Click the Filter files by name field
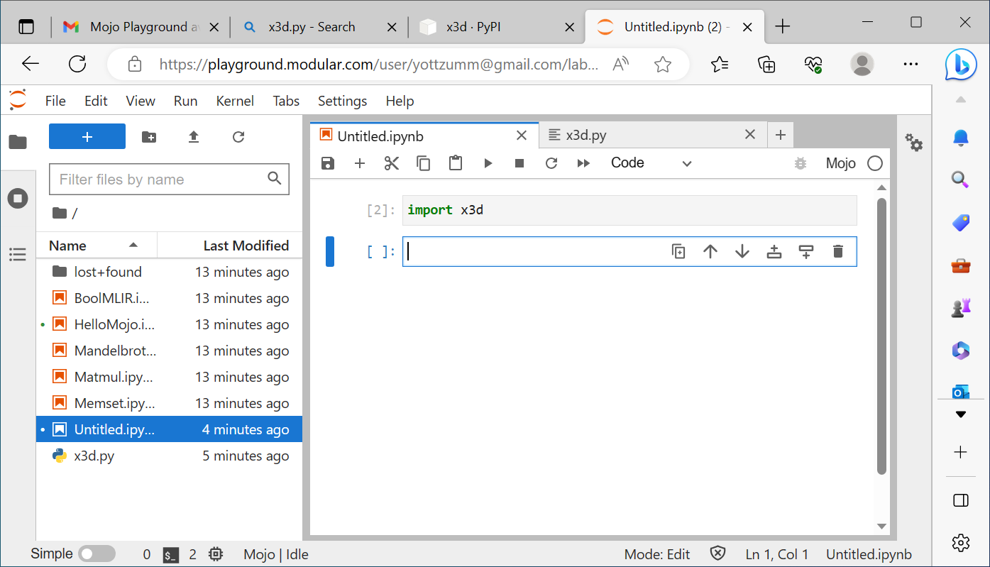The height and width of the screenshot is (567, 990). pyautogui.click(x=160, y=180)
